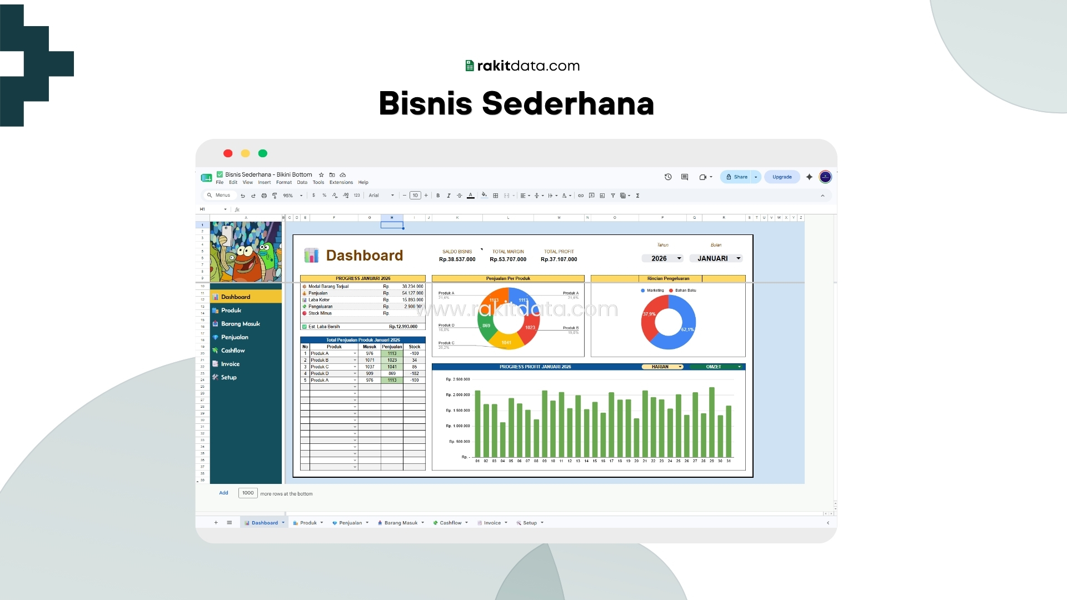Print the spreadsheet using the printer icon
Screen dimensions: 1067x600
tap(264, 196)
